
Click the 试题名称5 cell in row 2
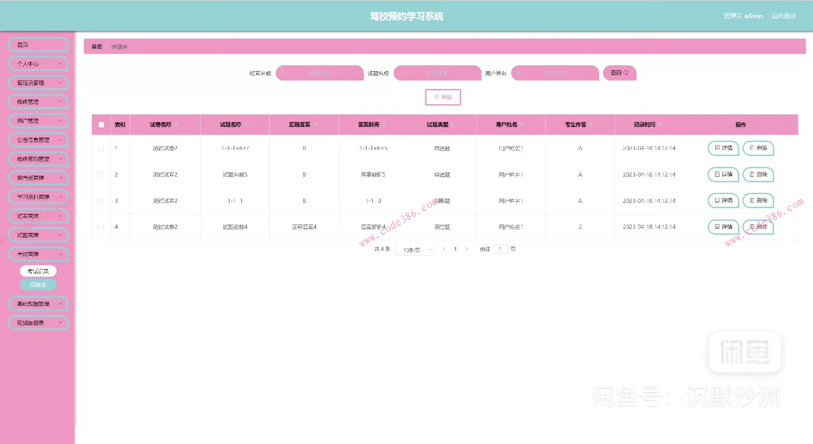(x=235, y=175)
